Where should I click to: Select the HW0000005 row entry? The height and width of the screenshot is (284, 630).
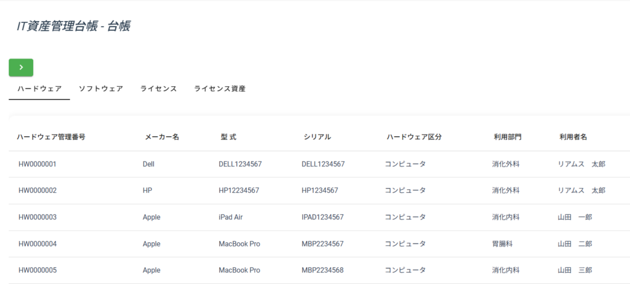click(x=38, y=270)
